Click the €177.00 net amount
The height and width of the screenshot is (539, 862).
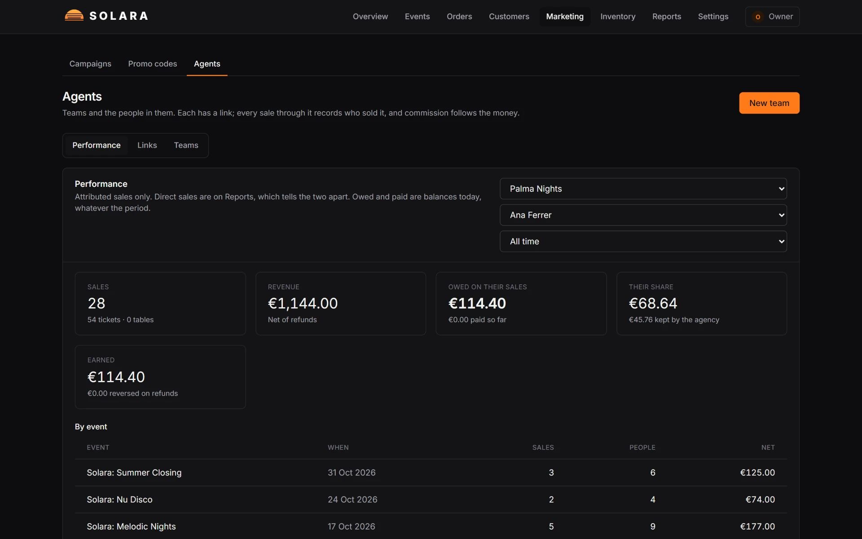coord(757,526)
